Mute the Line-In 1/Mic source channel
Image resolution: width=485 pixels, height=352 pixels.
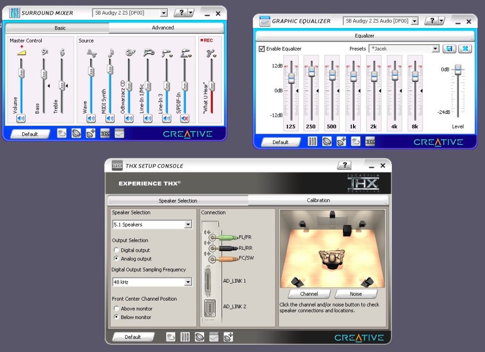pyautogui.click(x=148, y=118)
